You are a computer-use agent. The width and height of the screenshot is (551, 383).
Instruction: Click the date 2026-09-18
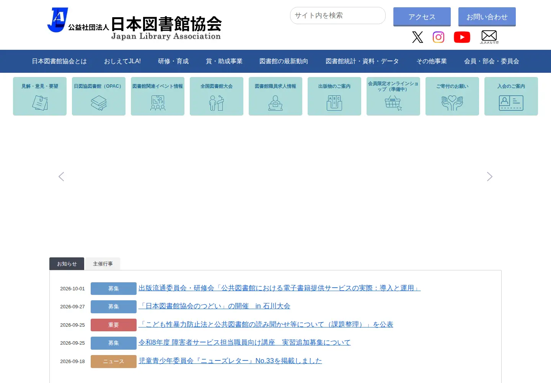click(x=72, y=362)
